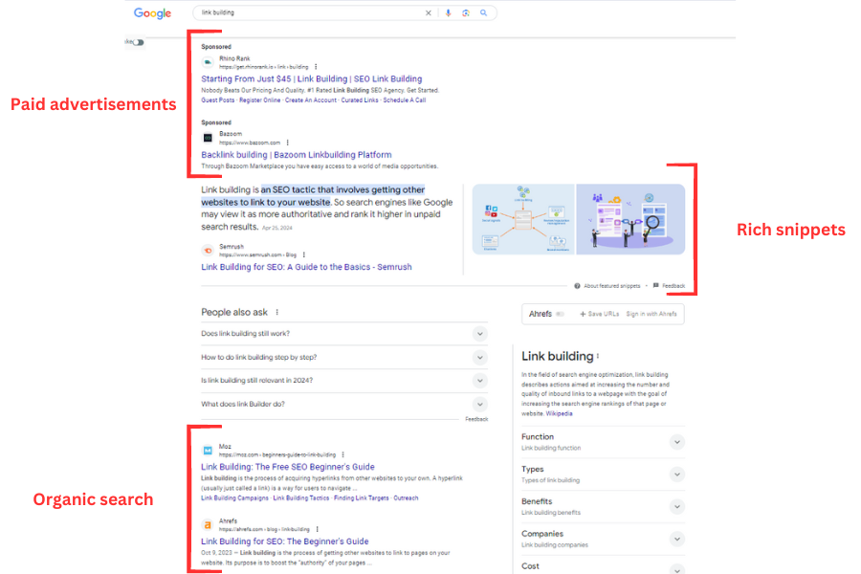Open 'Backlink building | Bazoom' ad link
Image resolution: width=861 pixels, height=574 pixels.
pos(296,155)
